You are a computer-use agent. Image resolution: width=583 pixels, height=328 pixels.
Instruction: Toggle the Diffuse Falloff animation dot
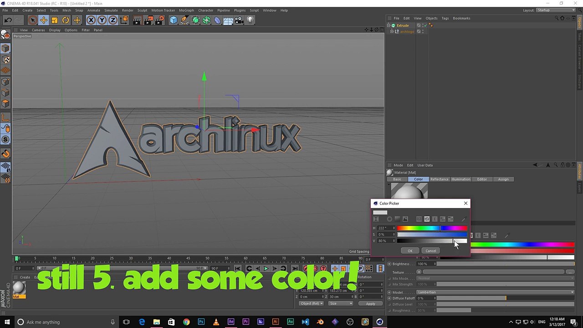coord(389,298)
